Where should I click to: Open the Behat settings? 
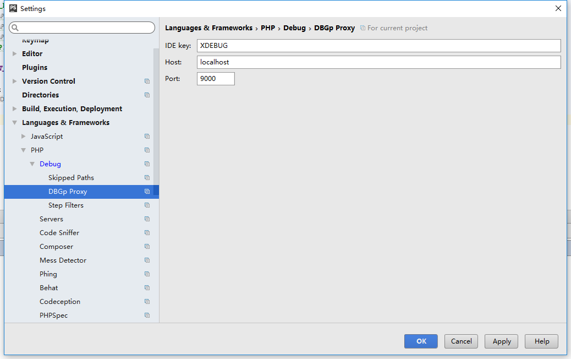coord(49,288)
